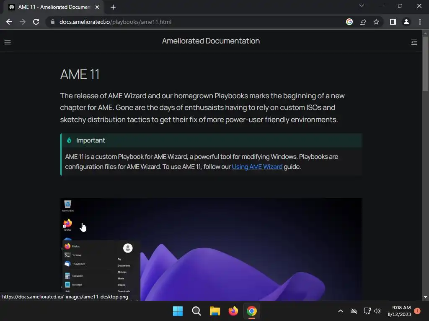This screenshot has width=429, height=321.
Task: Bookmark this tab with star icon
Action: [x=376, y=22]
